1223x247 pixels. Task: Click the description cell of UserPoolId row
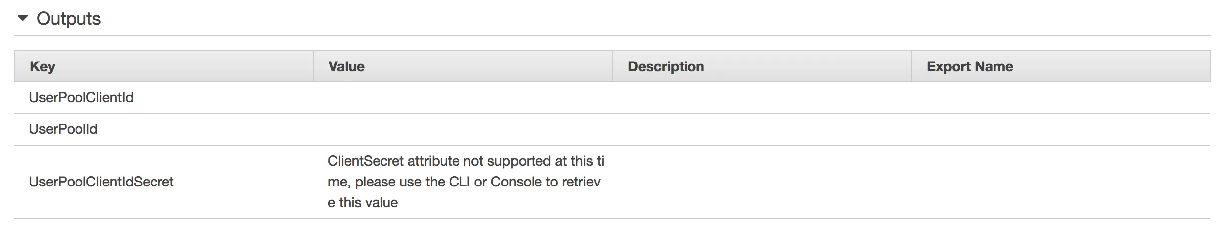762,129
